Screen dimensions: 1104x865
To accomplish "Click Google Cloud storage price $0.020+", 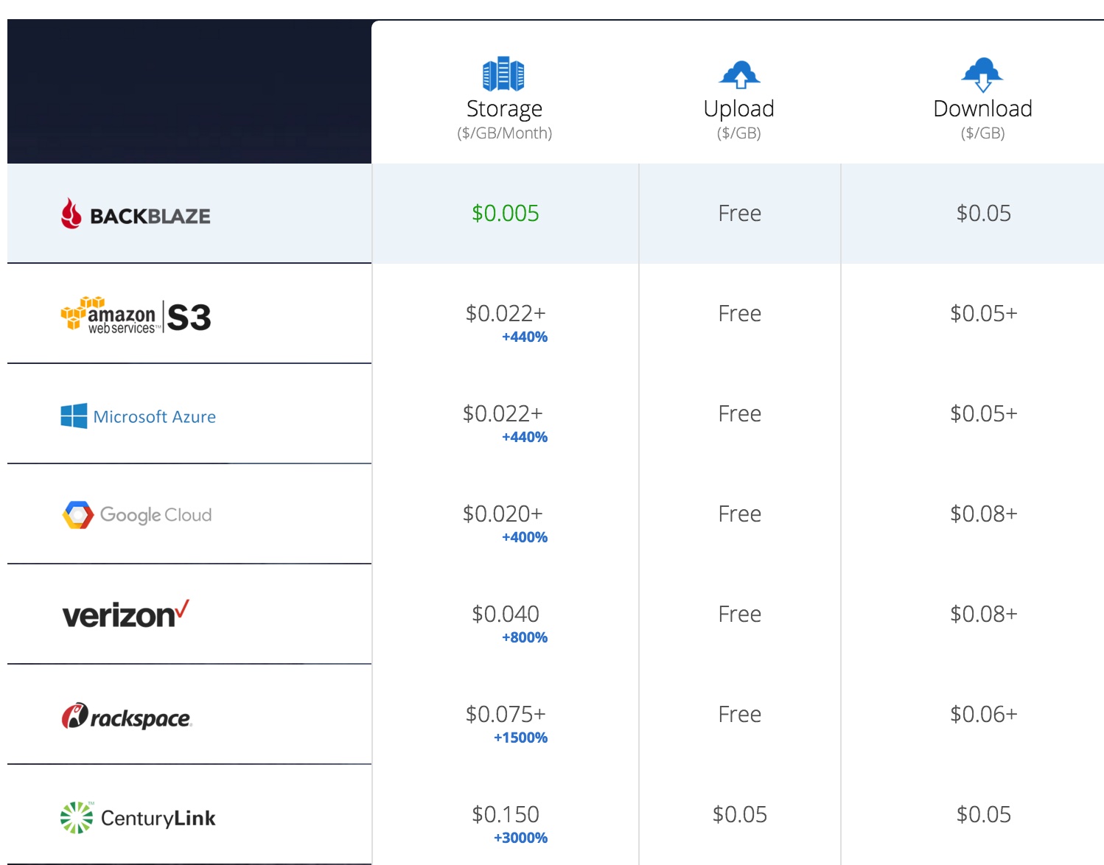I will click(503, 514).
